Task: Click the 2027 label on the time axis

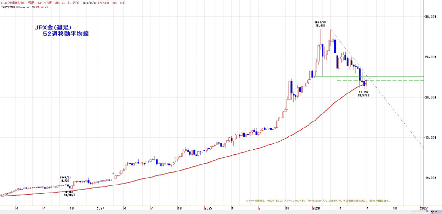Action: 424,208
